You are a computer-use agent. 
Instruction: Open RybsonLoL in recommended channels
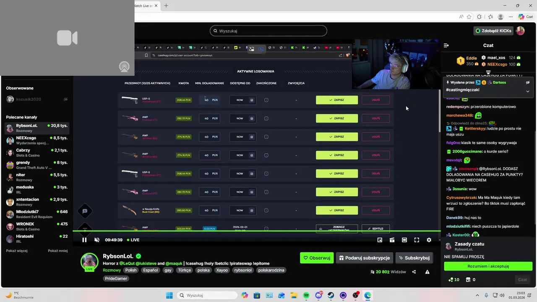(37, 128)
